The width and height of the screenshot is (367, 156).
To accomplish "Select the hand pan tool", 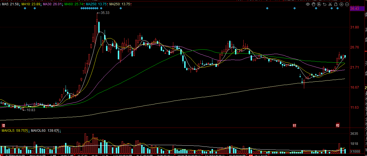I will [313, 4].
